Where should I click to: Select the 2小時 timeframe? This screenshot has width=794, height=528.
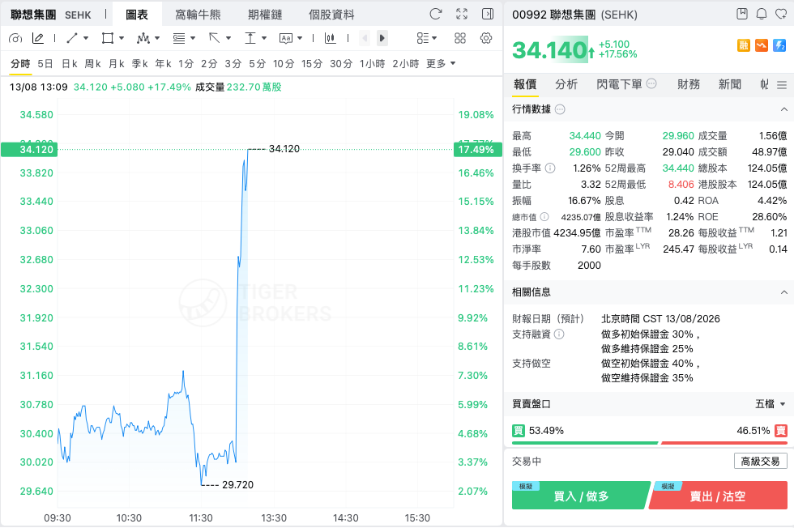point(406,63)
